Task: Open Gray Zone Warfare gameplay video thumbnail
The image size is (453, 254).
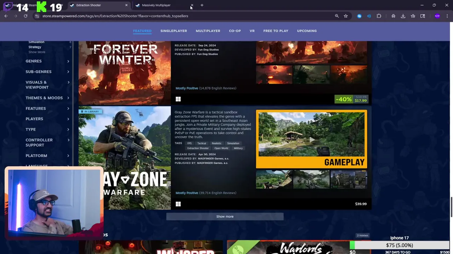Action: [311, 139]
